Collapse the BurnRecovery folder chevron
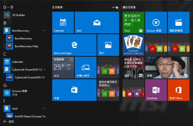 [44, 31]
